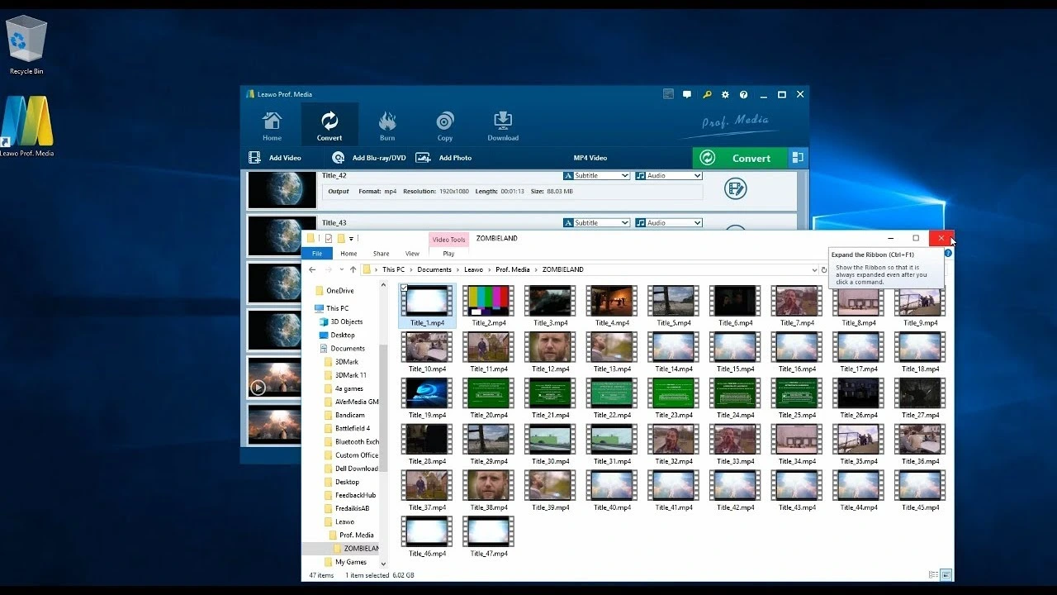
Task: Select the Title_19.mp4 file
Action: point(427,398)
